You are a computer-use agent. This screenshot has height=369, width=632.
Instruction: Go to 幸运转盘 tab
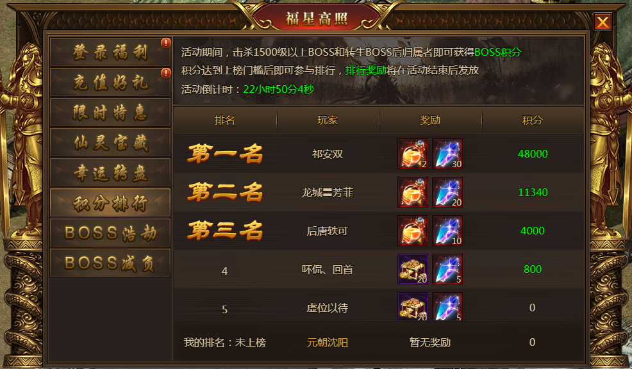(110, 173)
